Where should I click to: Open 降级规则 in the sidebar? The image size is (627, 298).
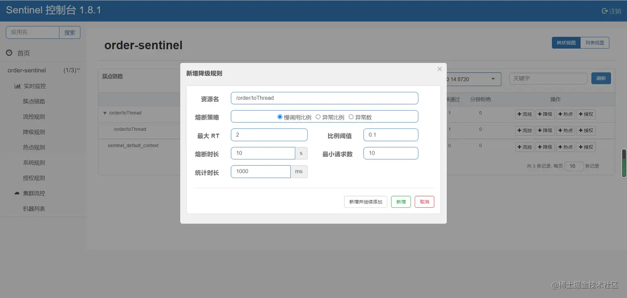click(34, 132)
